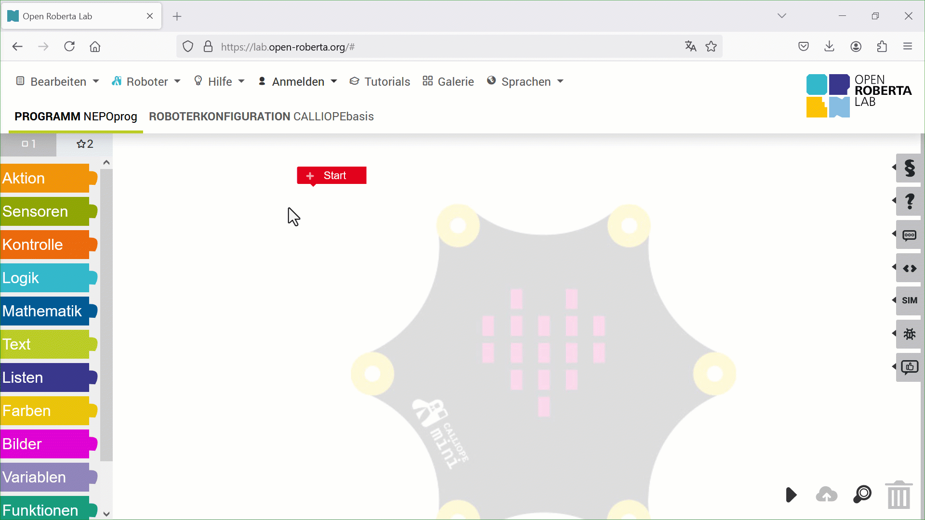
Task: Open the Roboter dropdown menu
Action: pyautogui.click(x=146, y=81)
